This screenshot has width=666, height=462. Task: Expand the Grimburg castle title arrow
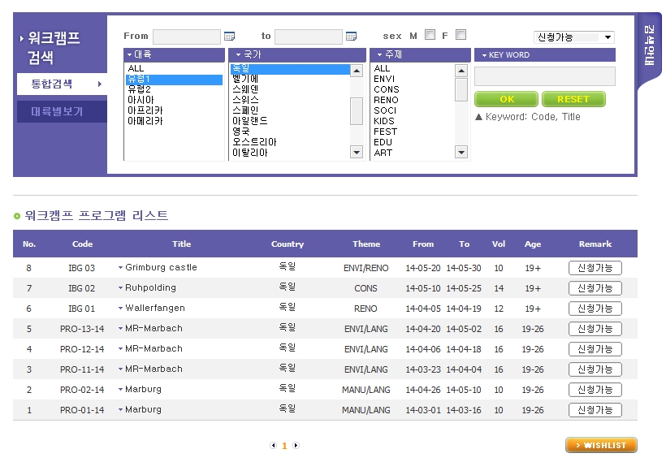click(120, 267)
